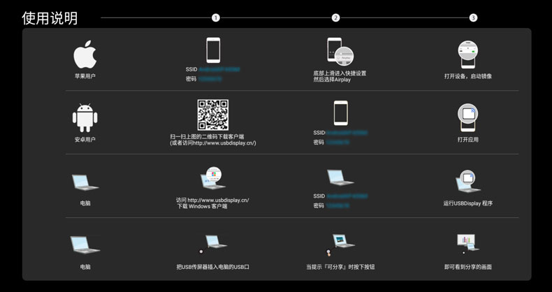Click the Airplay phone icon in Apple row
This screenshot has height=292, width=552.
coord(339,51)
